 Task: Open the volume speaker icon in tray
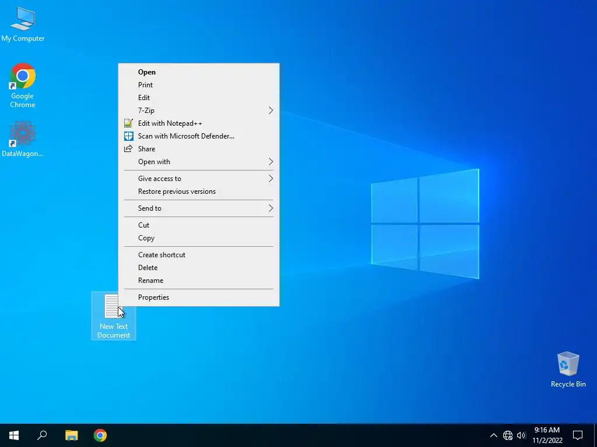click(521, 435)
